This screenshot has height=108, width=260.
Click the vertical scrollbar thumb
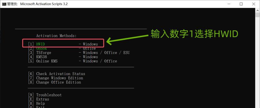click(258, 15)
